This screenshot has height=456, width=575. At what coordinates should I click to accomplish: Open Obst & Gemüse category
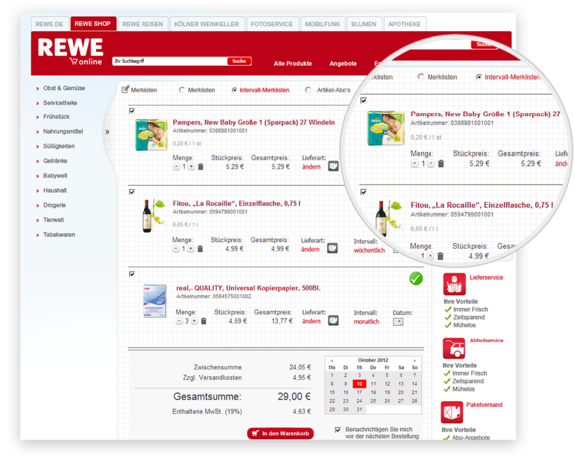point(64,88)
